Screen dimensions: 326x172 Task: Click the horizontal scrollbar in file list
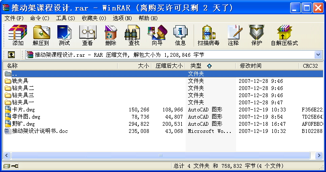pyautogui.click(x=160, y=155)
